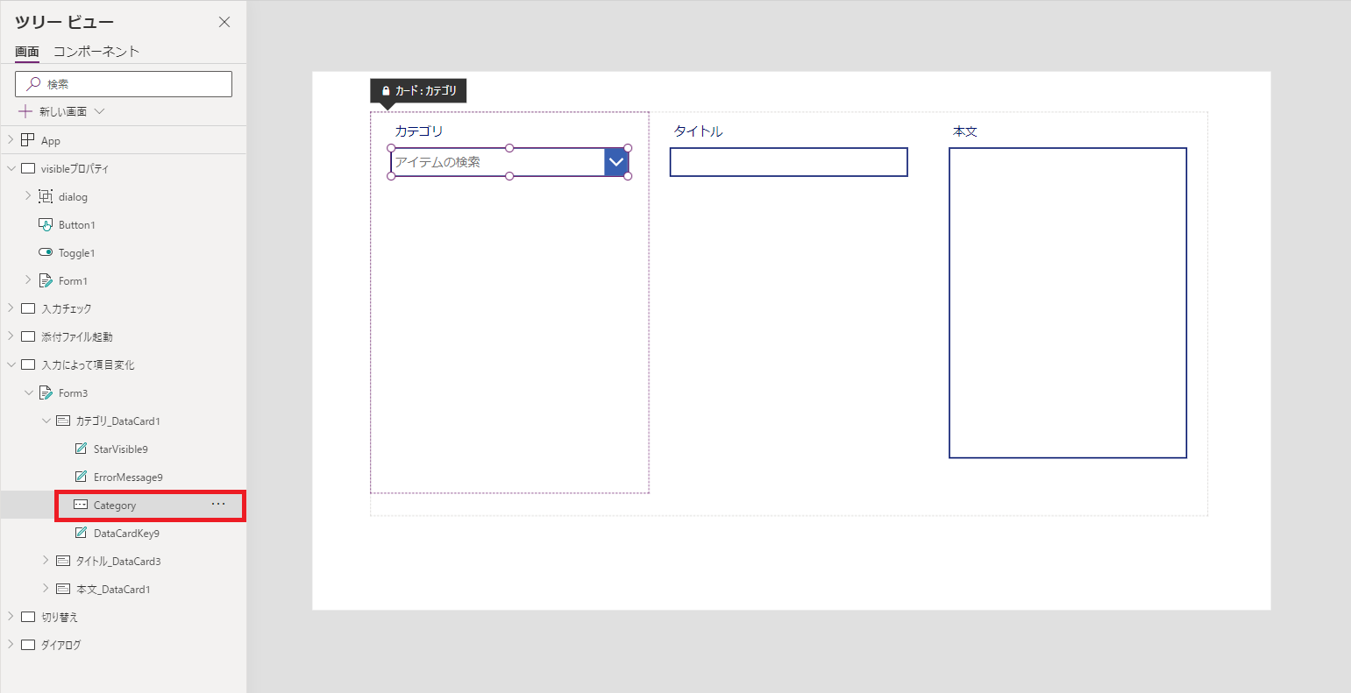Switch to the 画面 tab
The width and height of the screenshot is (1351, 693).
[x=27, y=52]
